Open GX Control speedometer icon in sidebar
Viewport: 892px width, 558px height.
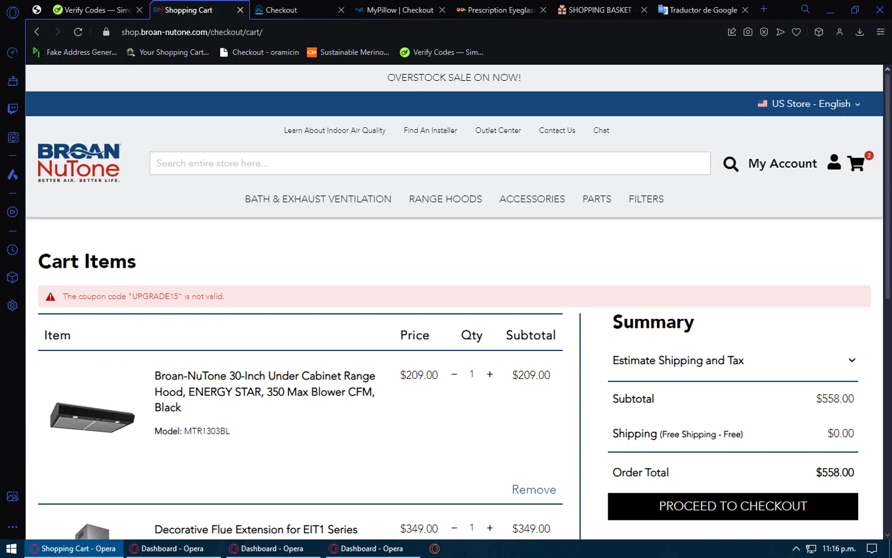click(x=12, y=53)
